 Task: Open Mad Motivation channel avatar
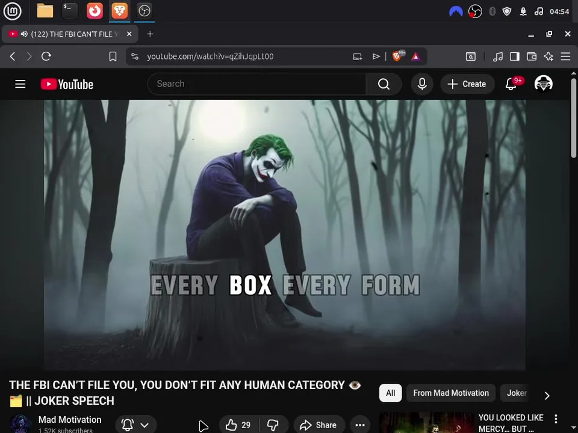click(x=20, y=423)
